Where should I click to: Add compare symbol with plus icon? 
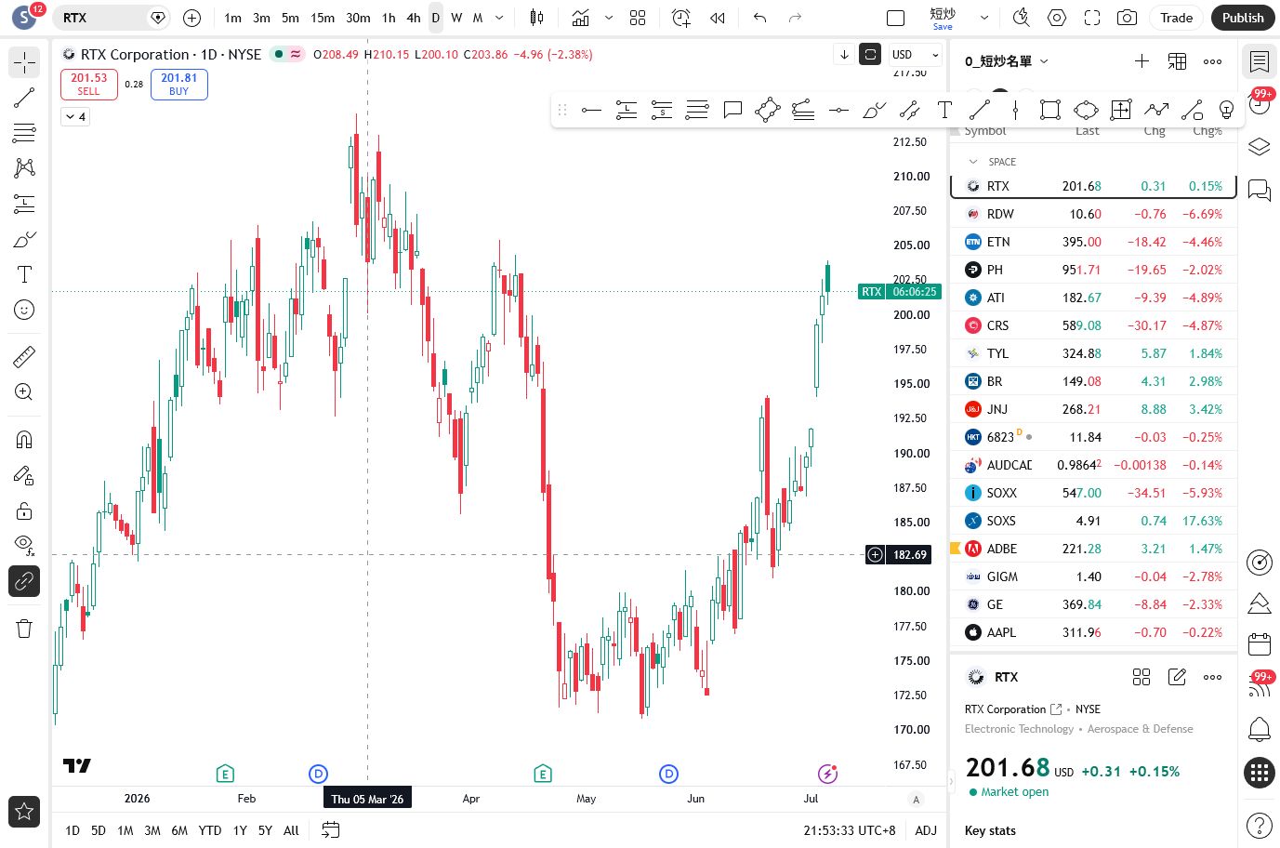tap(191, 18)
